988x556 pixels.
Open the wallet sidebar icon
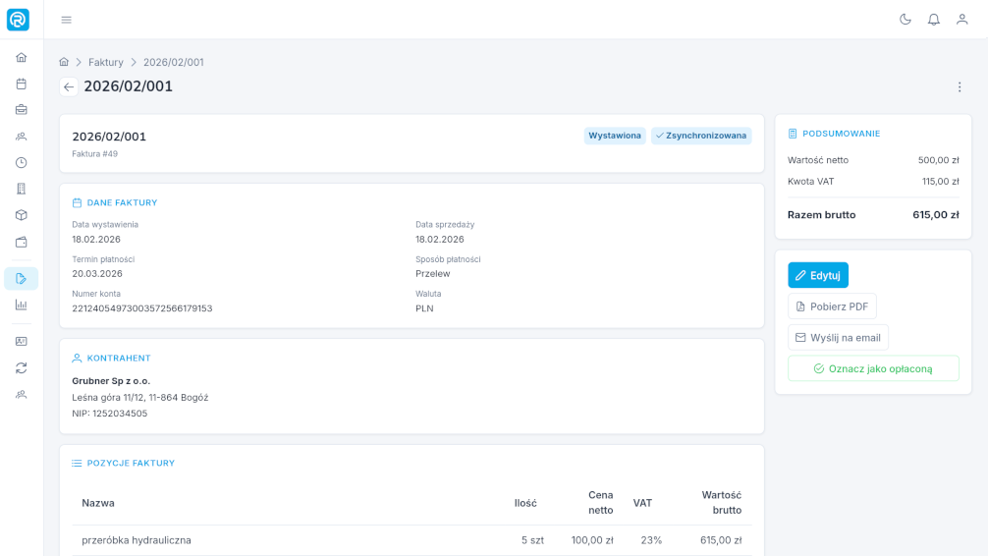click(x=22, y=242)
